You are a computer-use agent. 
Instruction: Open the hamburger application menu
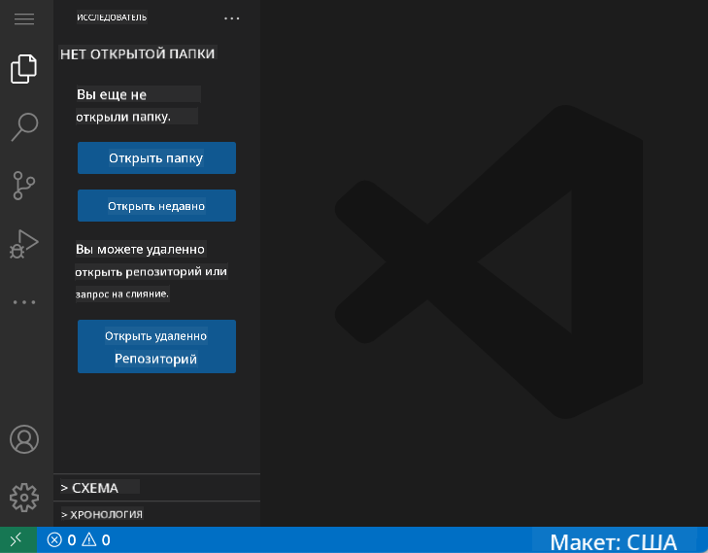24,19
